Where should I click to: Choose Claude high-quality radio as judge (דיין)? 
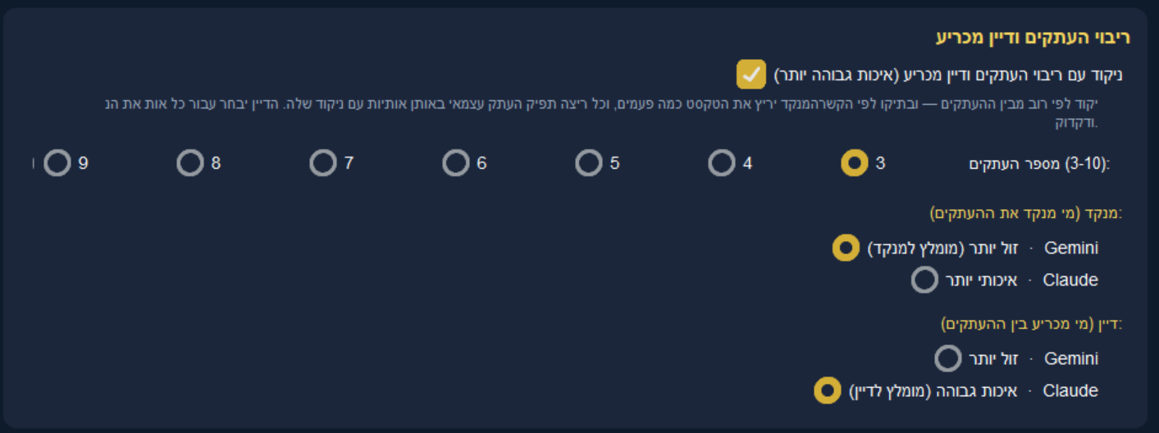point(827,391)
